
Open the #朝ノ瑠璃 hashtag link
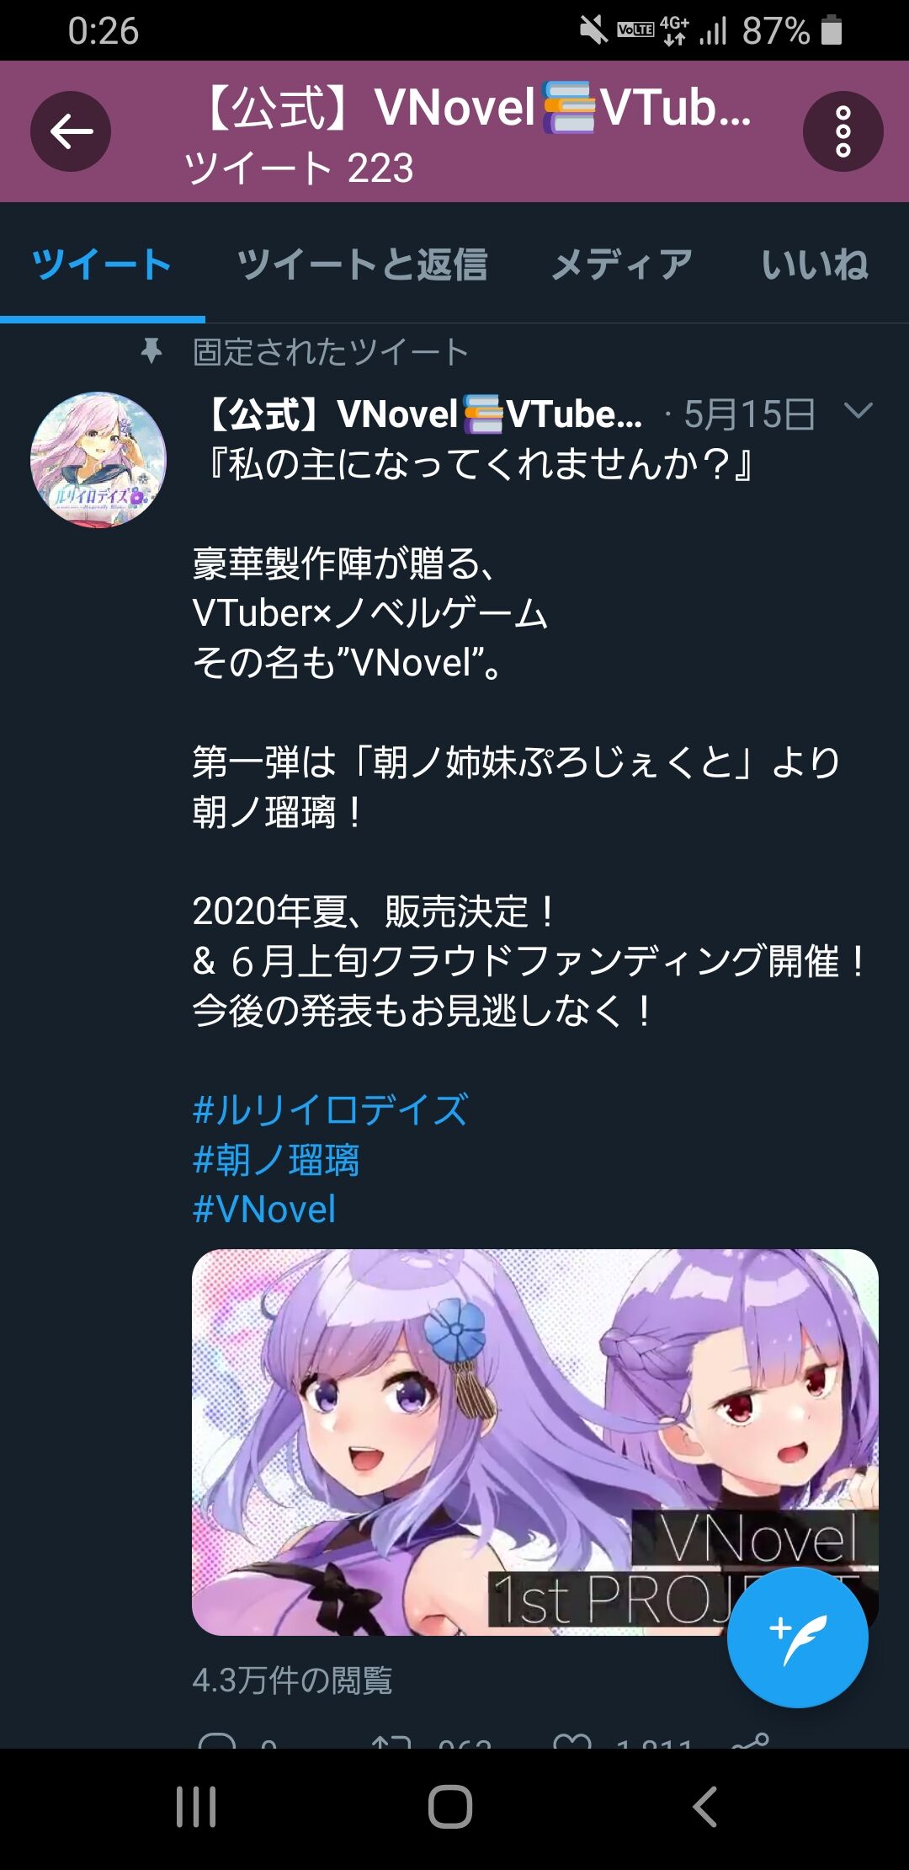coord(276,1160)
